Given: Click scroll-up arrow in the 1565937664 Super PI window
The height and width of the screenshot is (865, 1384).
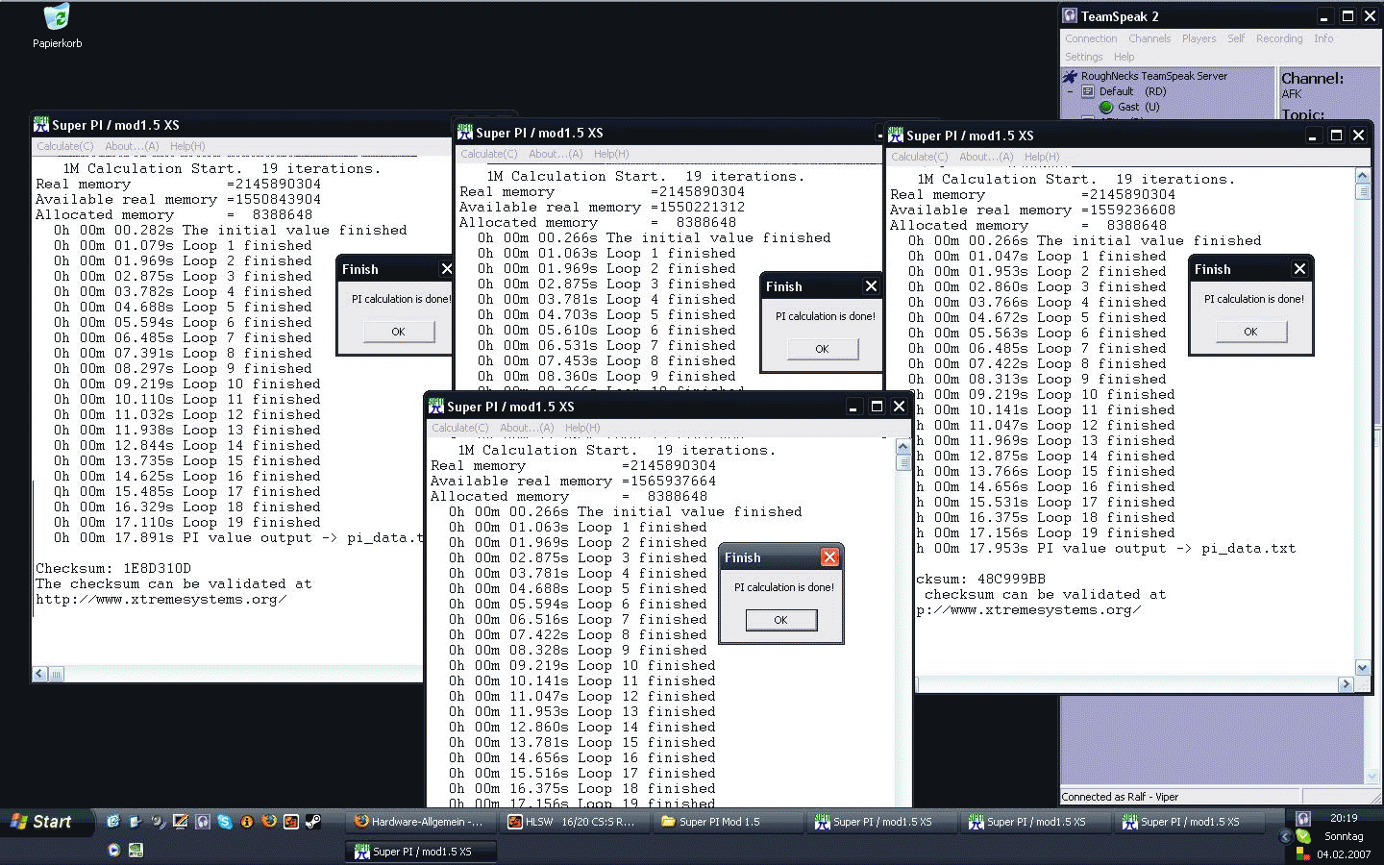Looking at the screenshot, I should coord(902,447).
